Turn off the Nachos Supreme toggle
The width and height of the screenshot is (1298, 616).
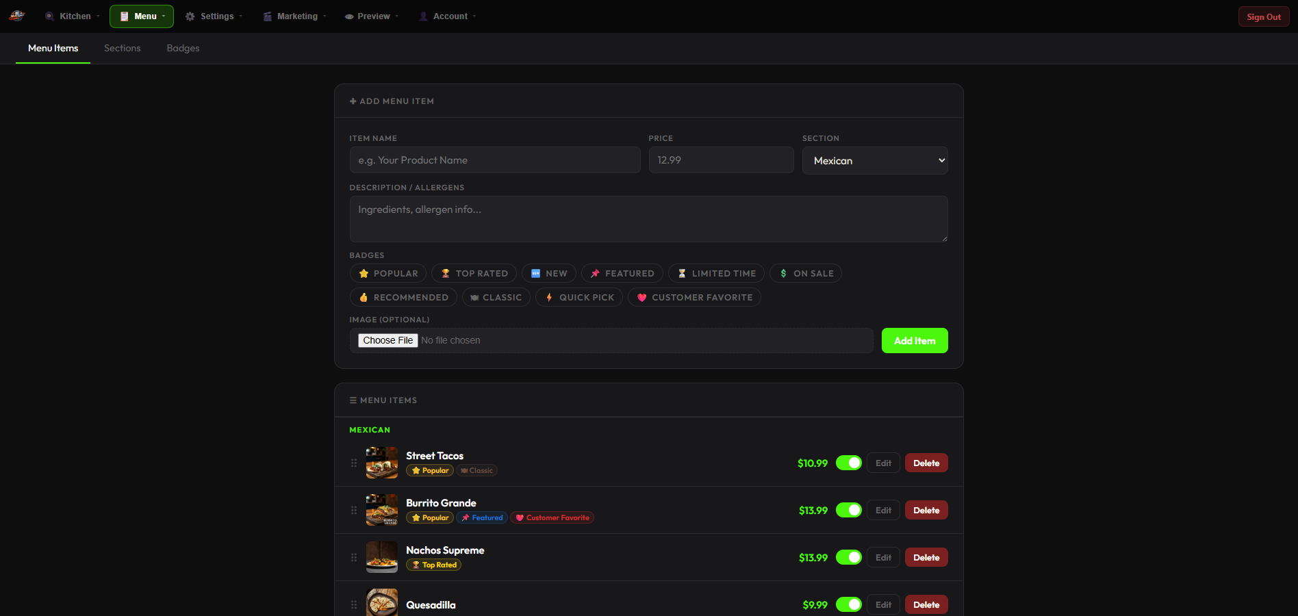(x=848, y=557)
